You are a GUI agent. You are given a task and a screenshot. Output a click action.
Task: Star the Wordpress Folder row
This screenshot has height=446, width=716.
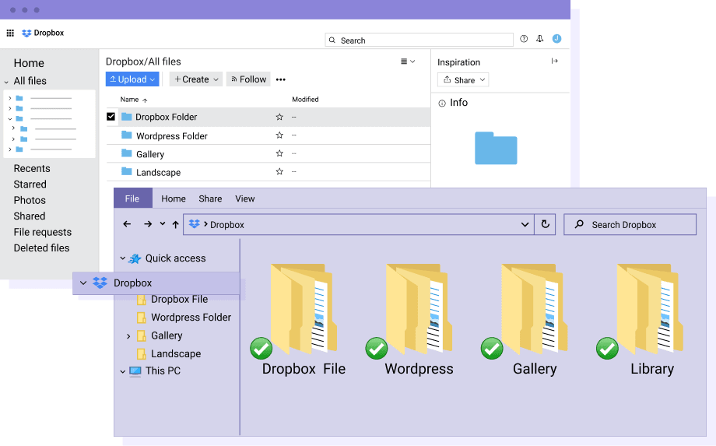click(279, 135)
